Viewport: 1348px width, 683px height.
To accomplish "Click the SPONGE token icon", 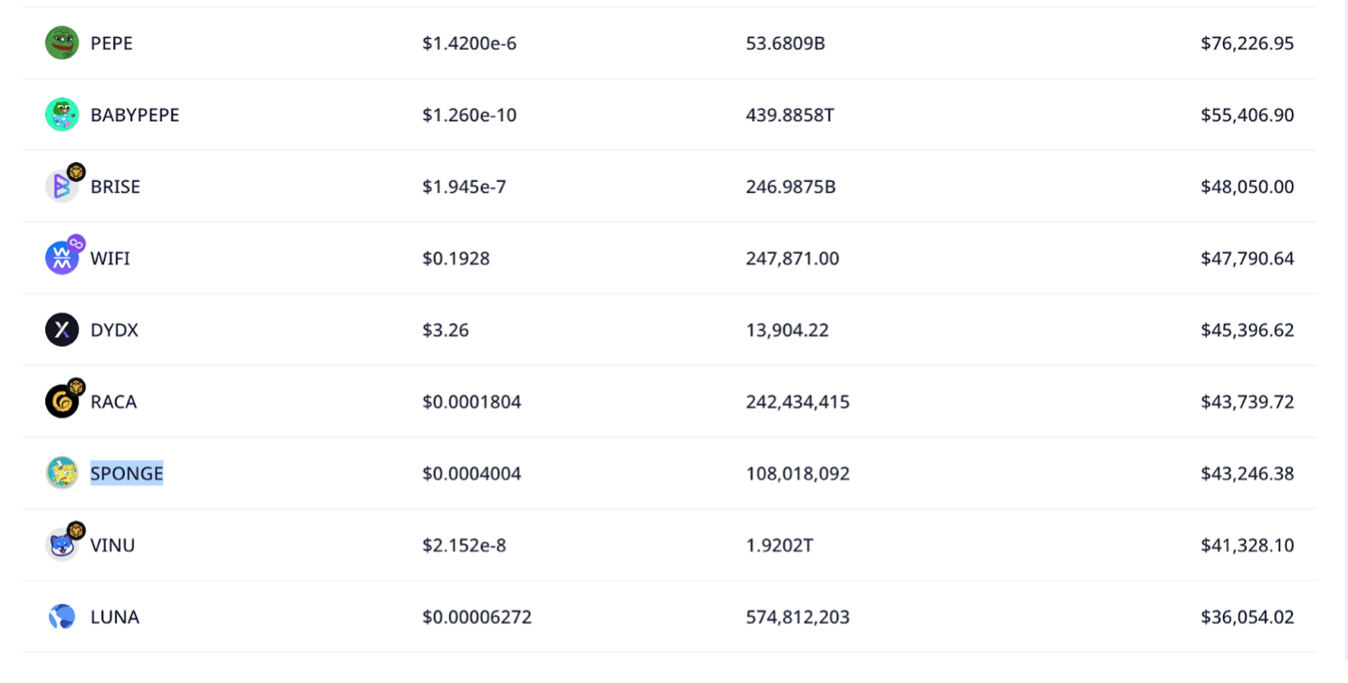I will pyautogui.click(x=62, y=473).
